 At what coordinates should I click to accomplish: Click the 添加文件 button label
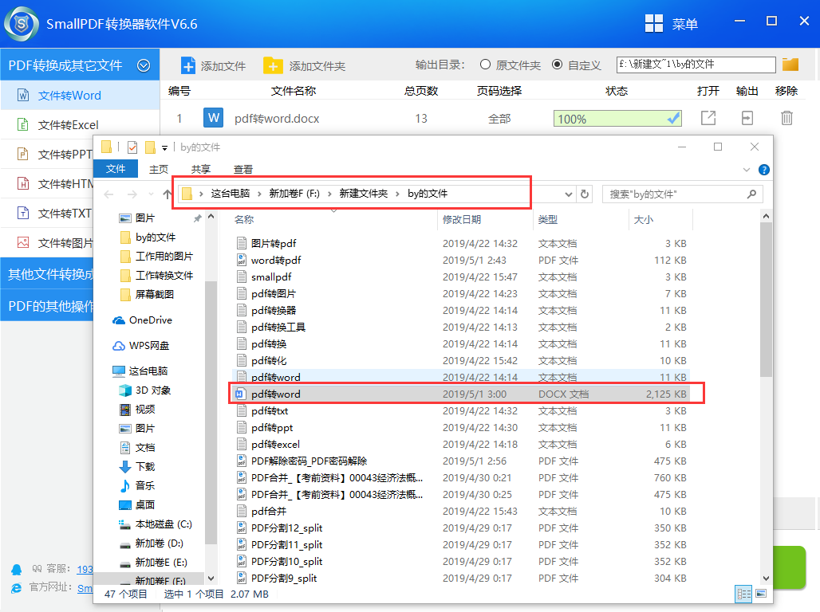click(223, 66)
